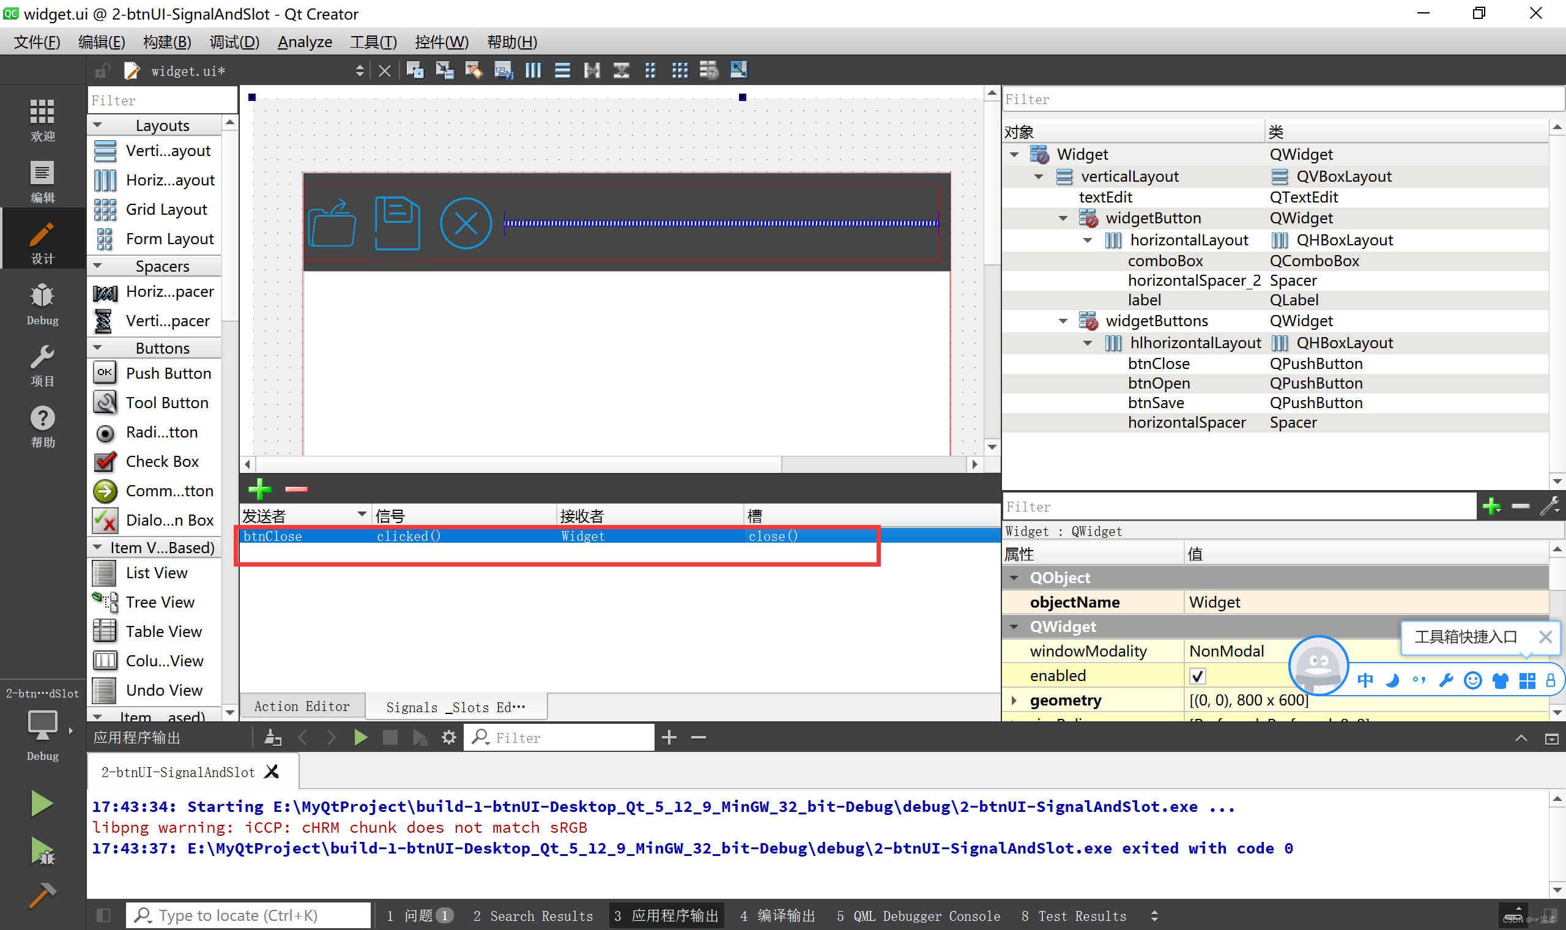Close the 2-btnUI-SignalAndSlot output tab

[x=271, y=772]
